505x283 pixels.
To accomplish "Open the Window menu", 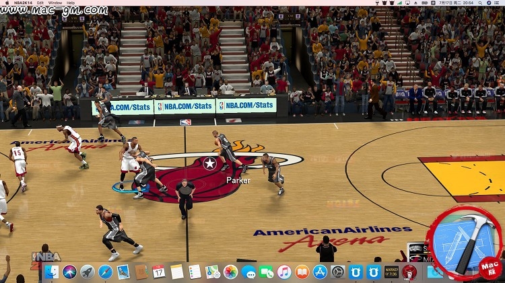I will point(55,3).
